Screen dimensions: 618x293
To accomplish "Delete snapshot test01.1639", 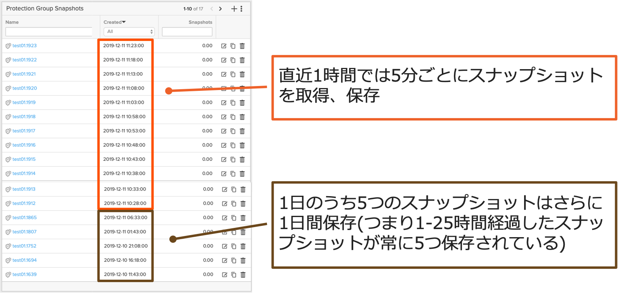I will [x=243, y=275].
